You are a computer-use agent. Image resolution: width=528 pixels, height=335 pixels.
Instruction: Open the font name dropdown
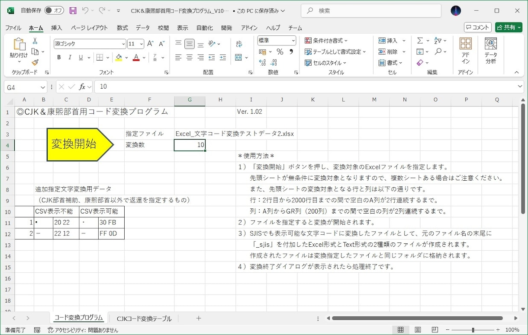[123, 44]
